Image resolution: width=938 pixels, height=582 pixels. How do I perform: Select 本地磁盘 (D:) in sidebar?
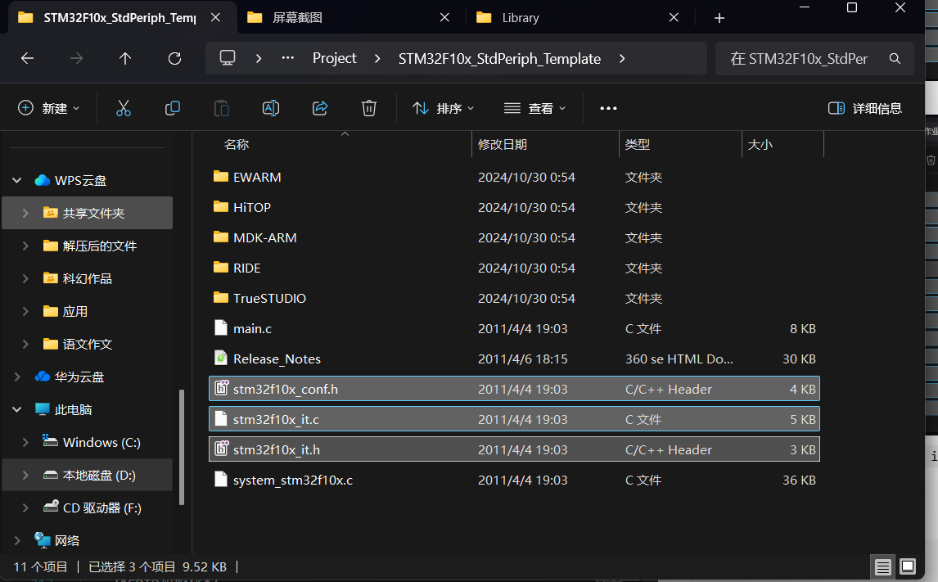pyautogui.click(x=88, y=475)
